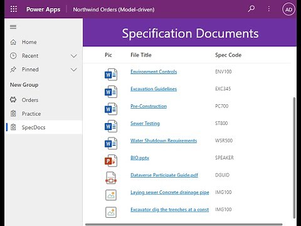The width and height of the screenshot is (301, 226).
Task: Open Excavator dig the trenches link
Action: (x=169, y=210)
